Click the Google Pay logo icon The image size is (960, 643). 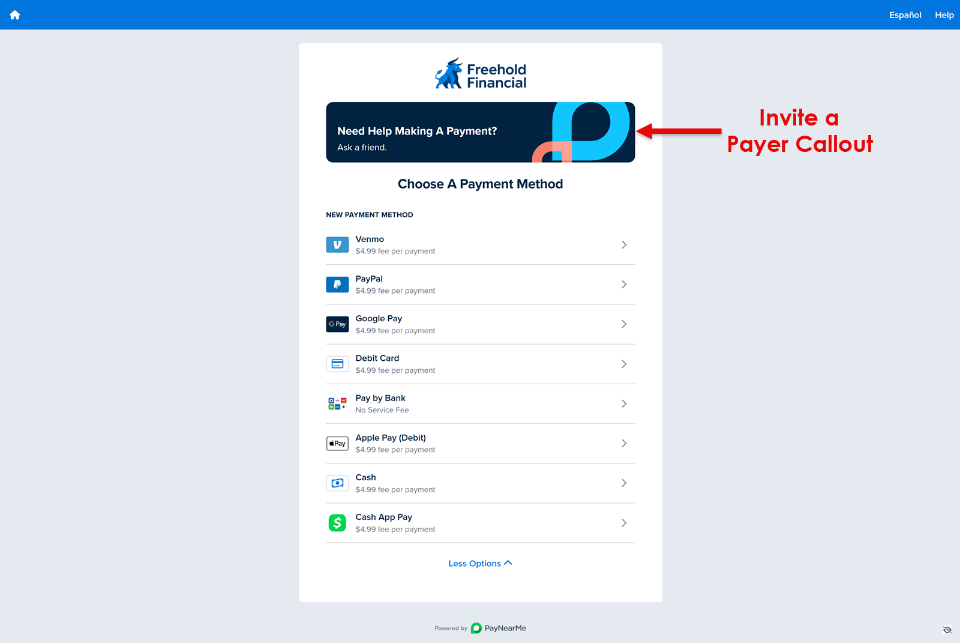pyautogui.click(x=337, y=324)
